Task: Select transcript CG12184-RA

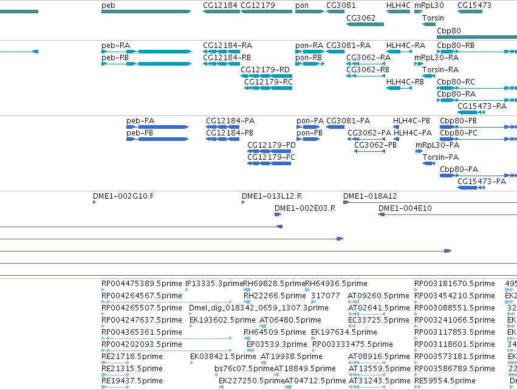Action: pyautogui.click(x=221, y=52)
